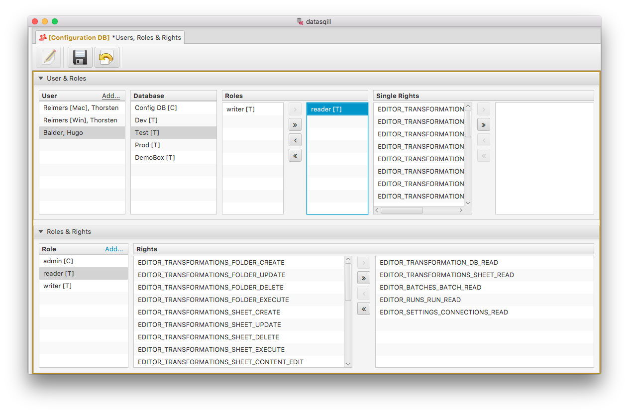The image size is (629, 414).
Task: Remove all roles with double left arrow
Action: click(x=295, y=156)
